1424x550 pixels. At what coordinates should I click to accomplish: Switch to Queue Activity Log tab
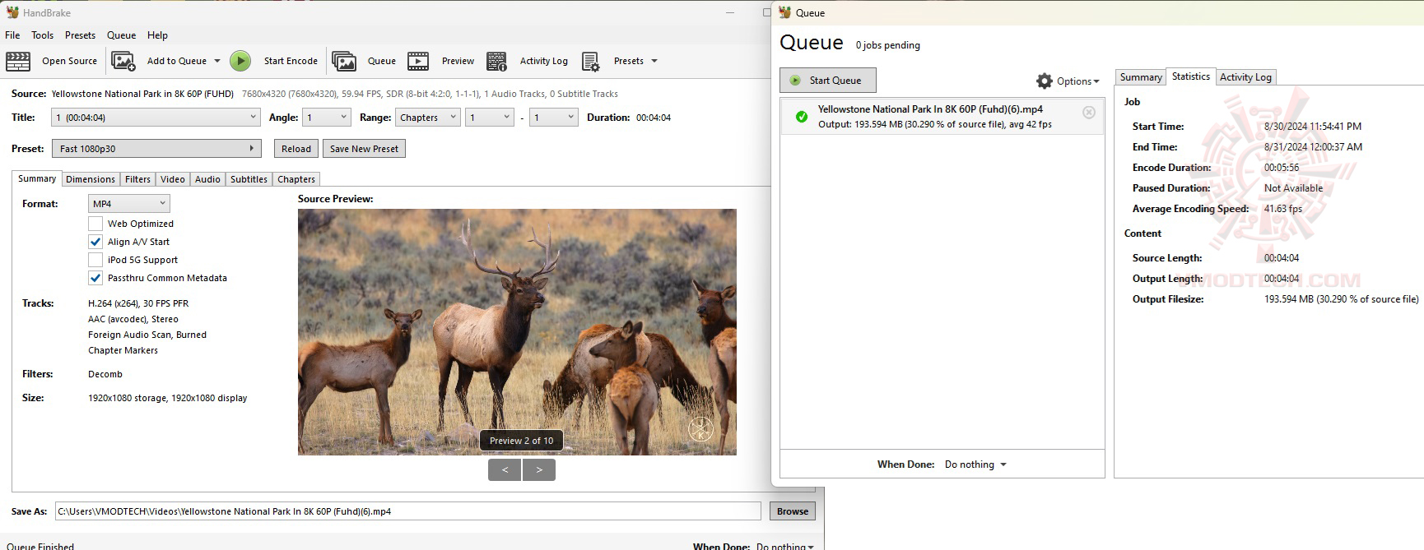[1245, 77]
